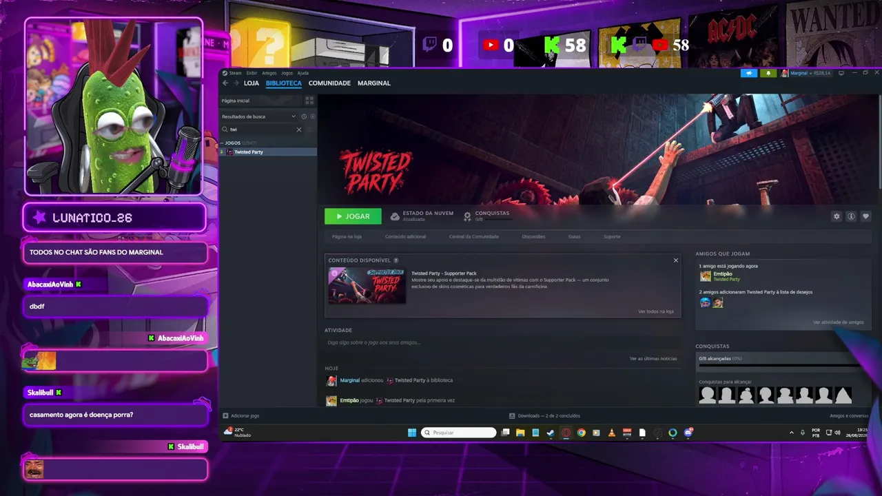Click Ver atividade de amigos link
The height and width of the screenshot is (496, 882).
[x=838, y=322]
